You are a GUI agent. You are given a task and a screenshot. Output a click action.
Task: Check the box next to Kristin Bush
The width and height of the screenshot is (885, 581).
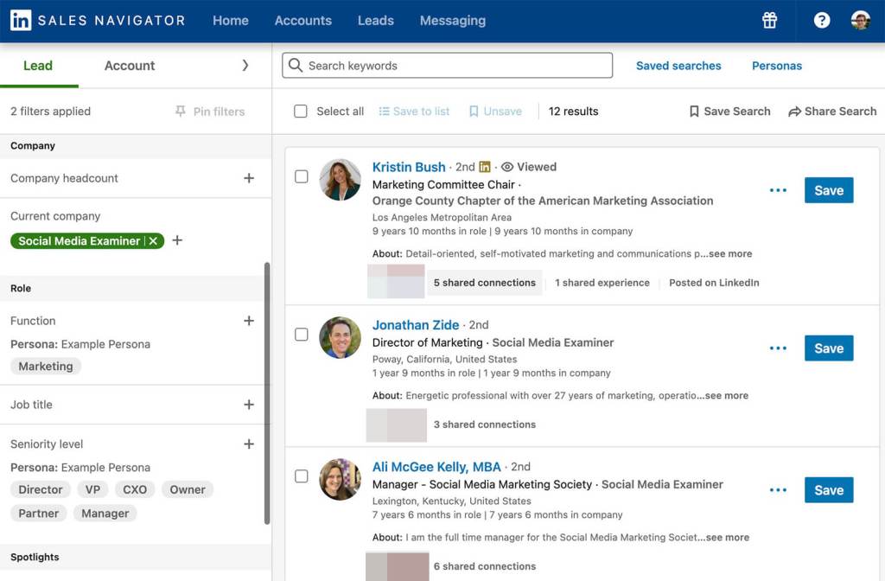coord(302,177)
